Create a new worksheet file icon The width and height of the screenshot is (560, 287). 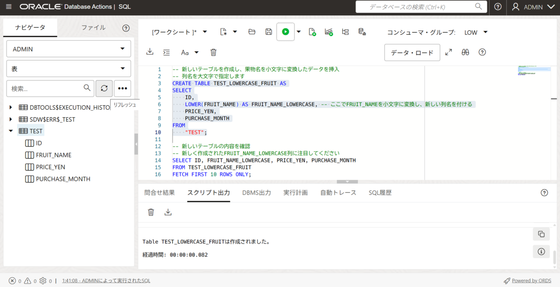tap(223, 32)
